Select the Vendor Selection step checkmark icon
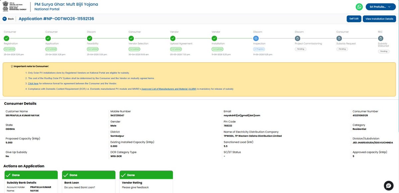Screen dimensions: 399x193 click(x=131, y=38)
